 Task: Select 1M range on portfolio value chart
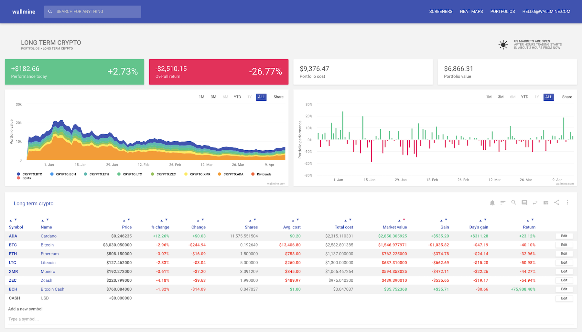click(x=201, y=97)
